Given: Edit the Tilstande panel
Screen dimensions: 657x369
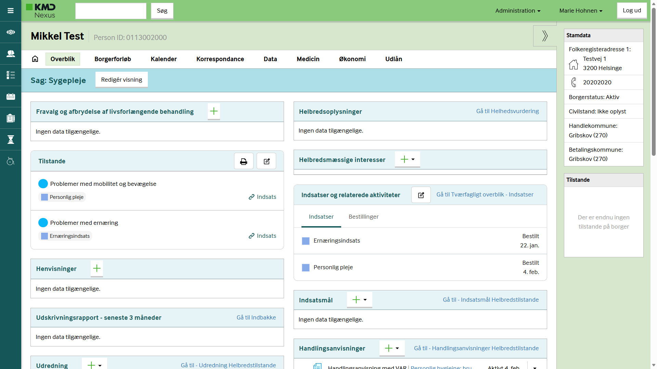Looking at the screenshot, I should pyautogui.click(x=267, y=161).
